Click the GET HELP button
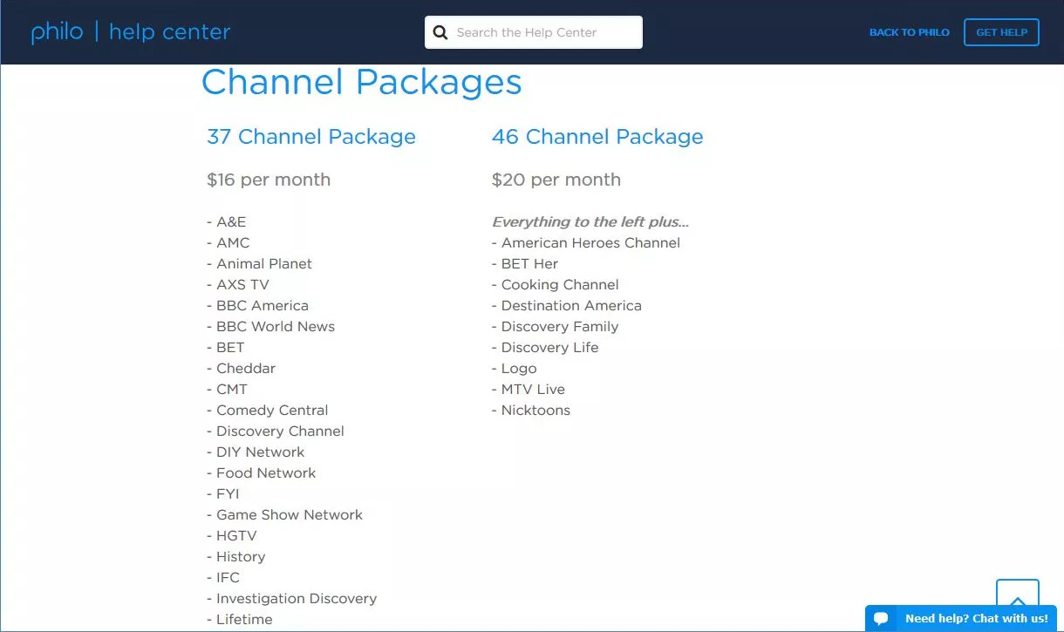Viewport: 1064px width, 632px height. pyautogui.click(x=1001, y=32)
